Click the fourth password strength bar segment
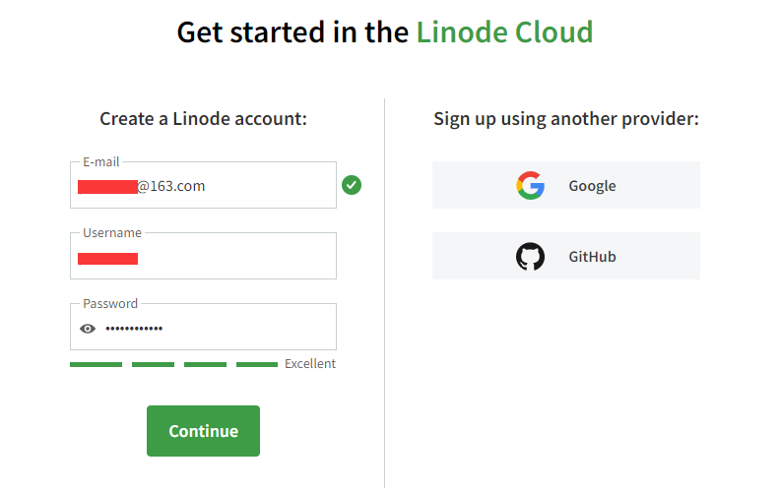This screenshot has width=780, height=492. pos(257,364)
